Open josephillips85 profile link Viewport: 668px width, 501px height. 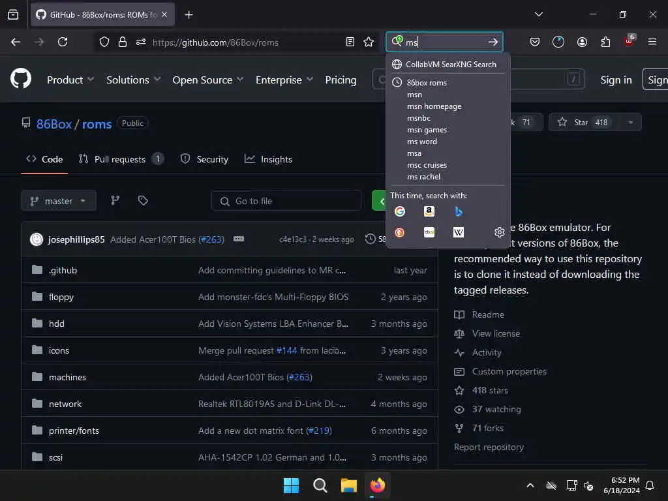[x=76, y=239]
